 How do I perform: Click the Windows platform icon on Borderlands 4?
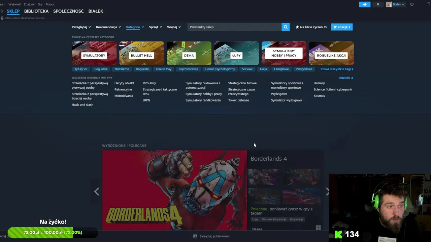point(318,228)
